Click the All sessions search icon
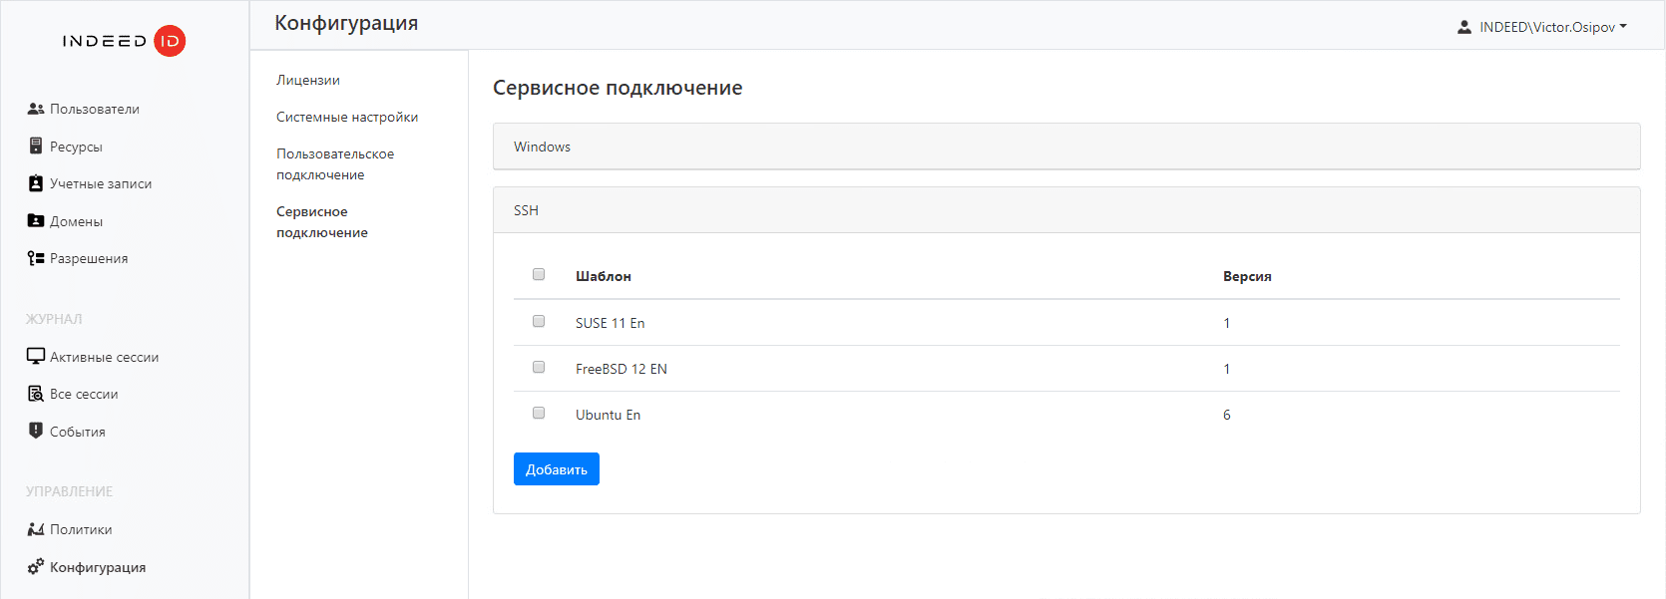Screen dimensions: 1666x599 (36, 394)
